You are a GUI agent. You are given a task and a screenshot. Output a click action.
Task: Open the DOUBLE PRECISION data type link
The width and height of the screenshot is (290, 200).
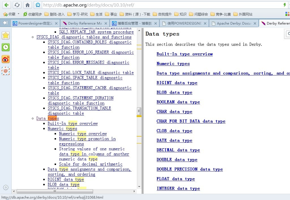[190, 169]
